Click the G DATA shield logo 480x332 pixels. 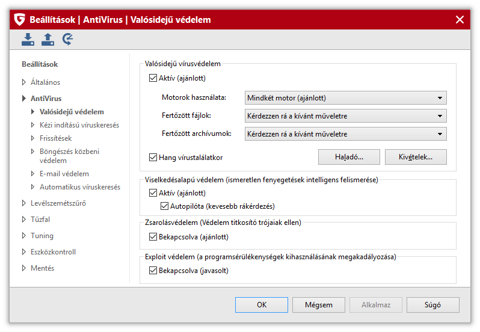tap(19, 20)
